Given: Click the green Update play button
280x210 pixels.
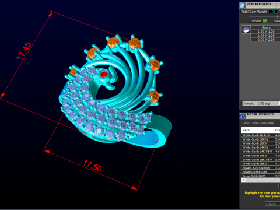Looking at the screenshot, I should [265, 21].
